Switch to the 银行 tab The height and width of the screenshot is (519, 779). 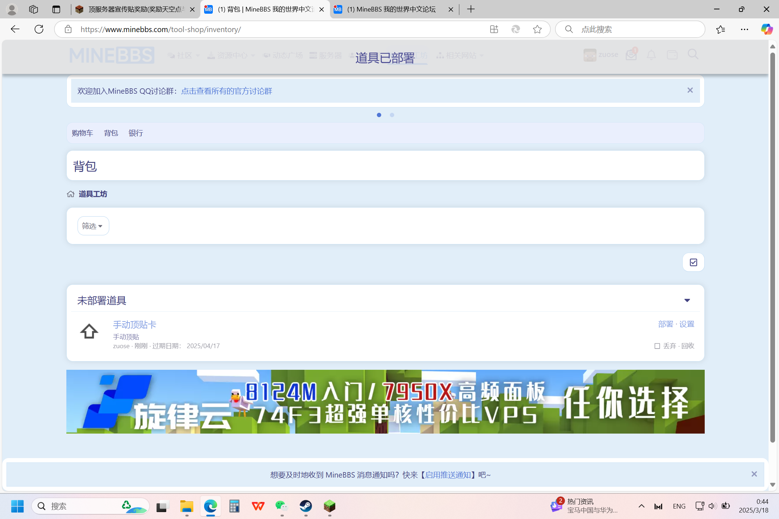[x=136, y=133]
